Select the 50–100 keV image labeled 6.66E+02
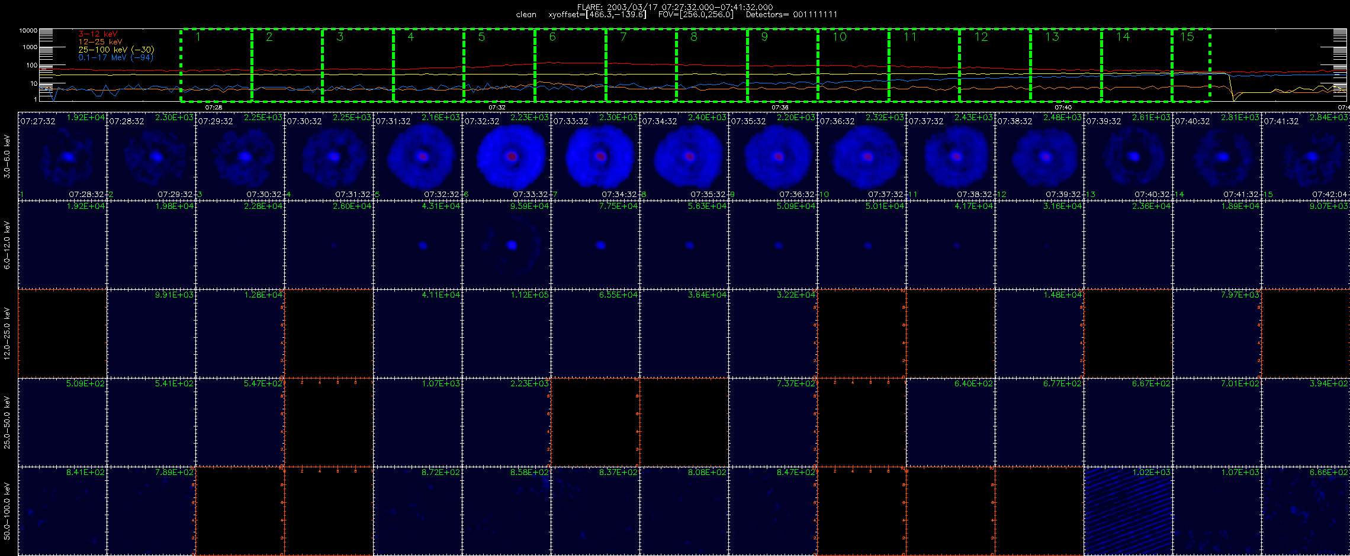 1306,511
